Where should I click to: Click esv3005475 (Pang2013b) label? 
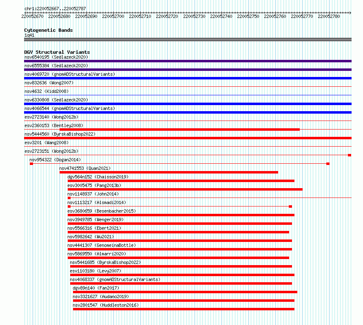(94, 185)
